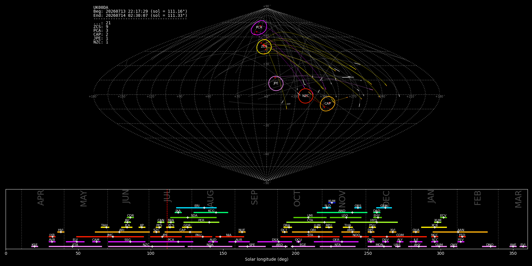Click the yellow ZCS radiant circle

[x=264, y=47]
